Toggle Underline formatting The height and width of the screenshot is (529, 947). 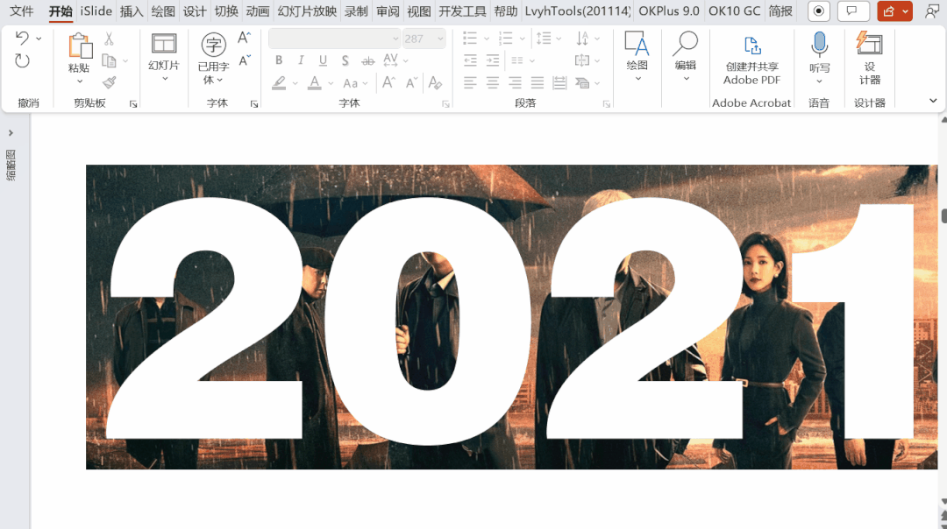point(323,60)
